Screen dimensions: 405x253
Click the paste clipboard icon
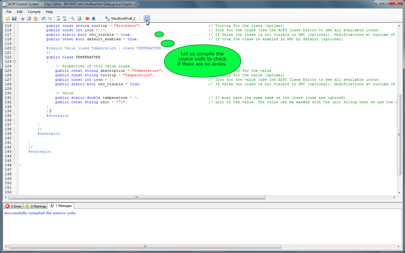click(35, 19)
